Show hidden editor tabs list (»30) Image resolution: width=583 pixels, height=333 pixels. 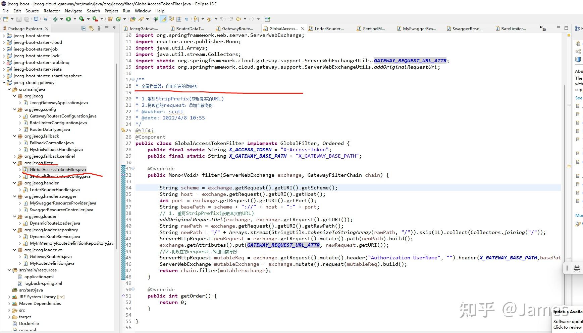point(543,28)
